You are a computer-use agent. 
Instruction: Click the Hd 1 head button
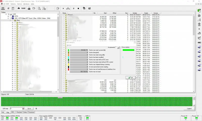(199, 52)
